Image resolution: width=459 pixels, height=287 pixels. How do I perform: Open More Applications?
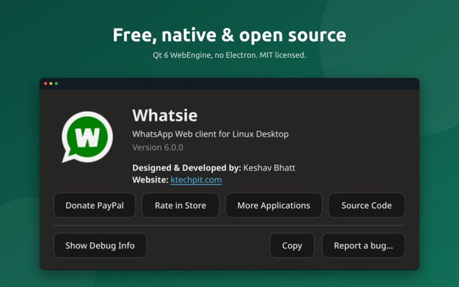coord(273,205)
